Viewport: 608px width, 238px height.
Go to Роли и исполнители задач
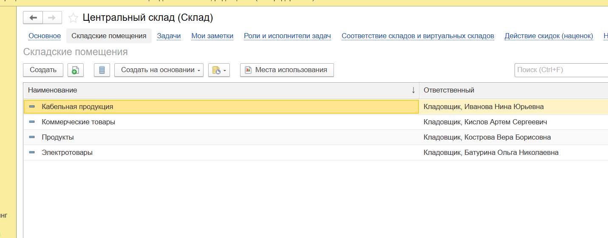coord(287,36)
